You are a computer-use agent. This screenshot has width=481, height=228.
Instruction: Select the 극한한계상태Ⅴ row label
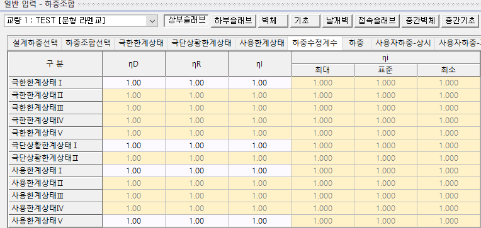coord(55,133)
